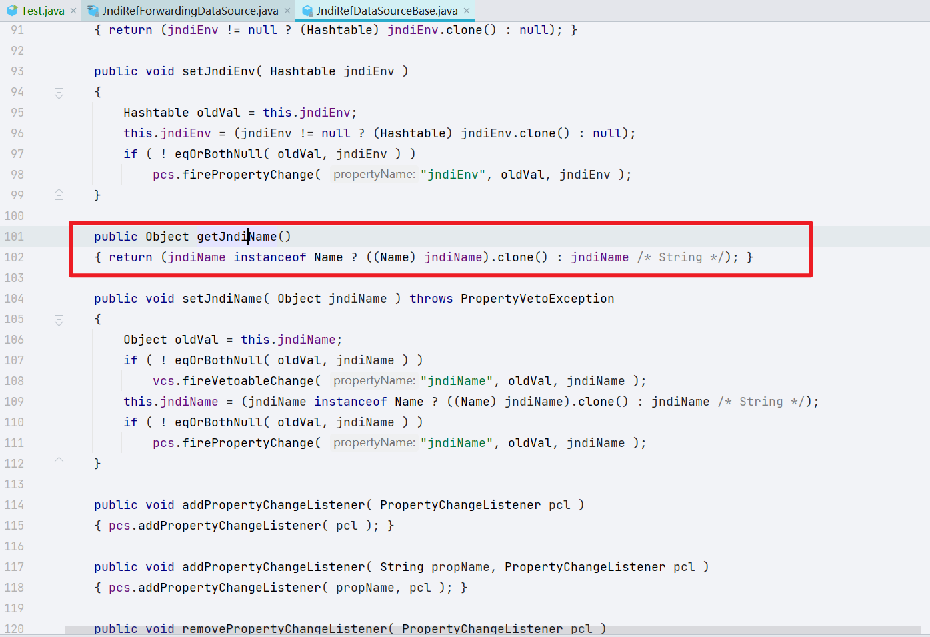Click the fold marker beside line 99
The height and width of the screenshot is (637, 930).
[59, 194]
